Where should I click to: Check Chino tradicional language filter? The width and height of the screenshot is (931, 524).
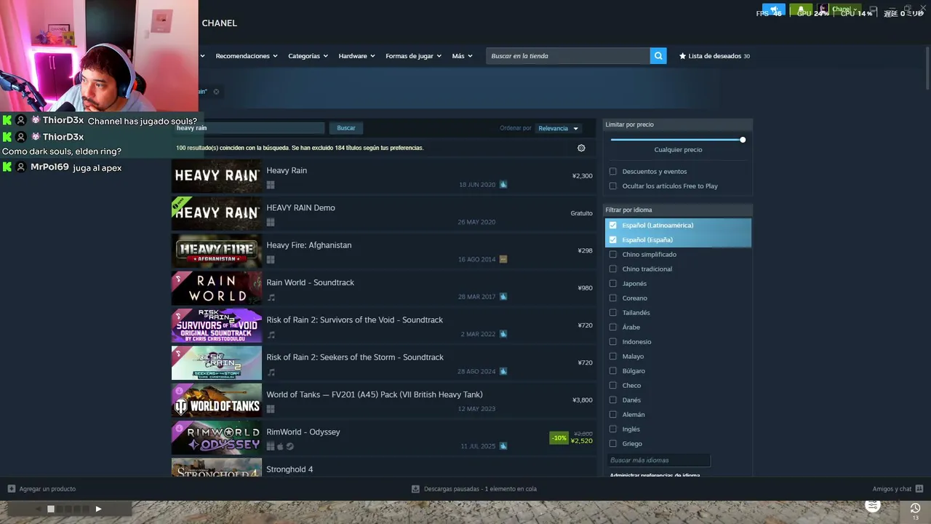613,269
